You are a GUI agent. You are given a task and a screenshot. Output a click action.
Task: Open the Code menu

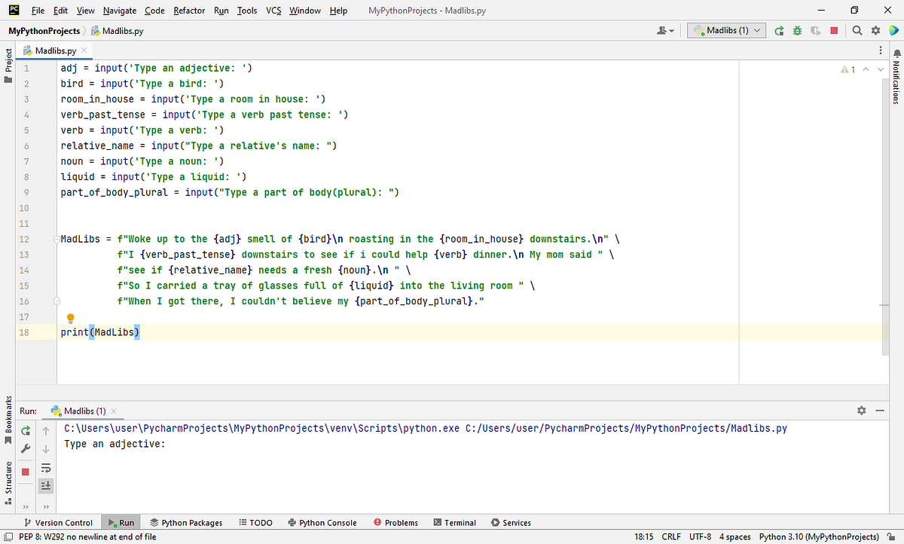(154, 11)
